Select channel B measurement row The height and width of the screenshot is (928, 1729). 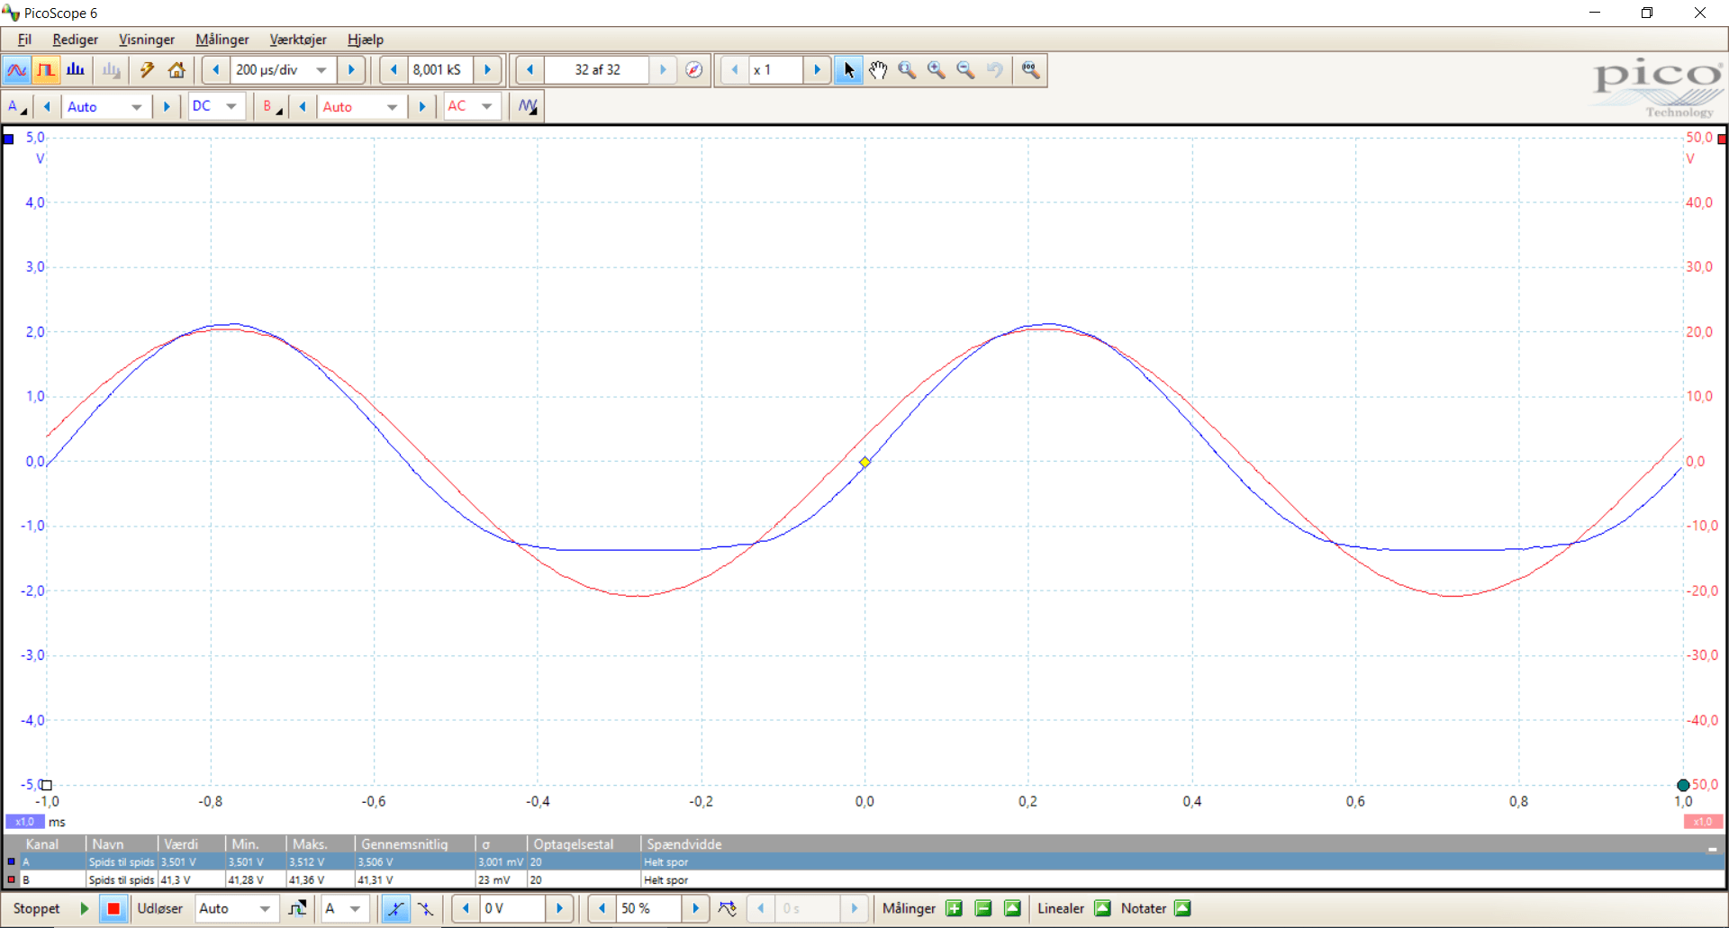coord(864,880)
